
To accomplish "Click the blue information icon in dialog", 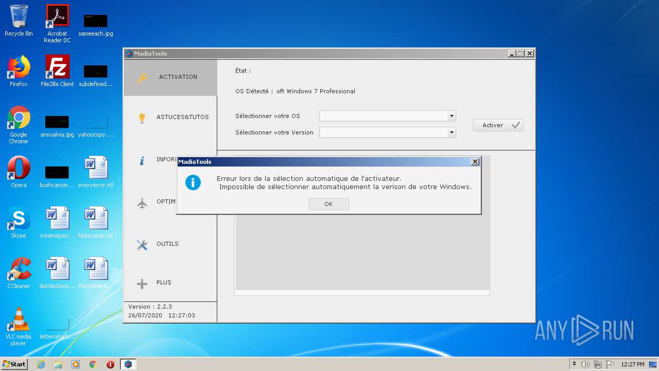I will [x=193, y=182].
